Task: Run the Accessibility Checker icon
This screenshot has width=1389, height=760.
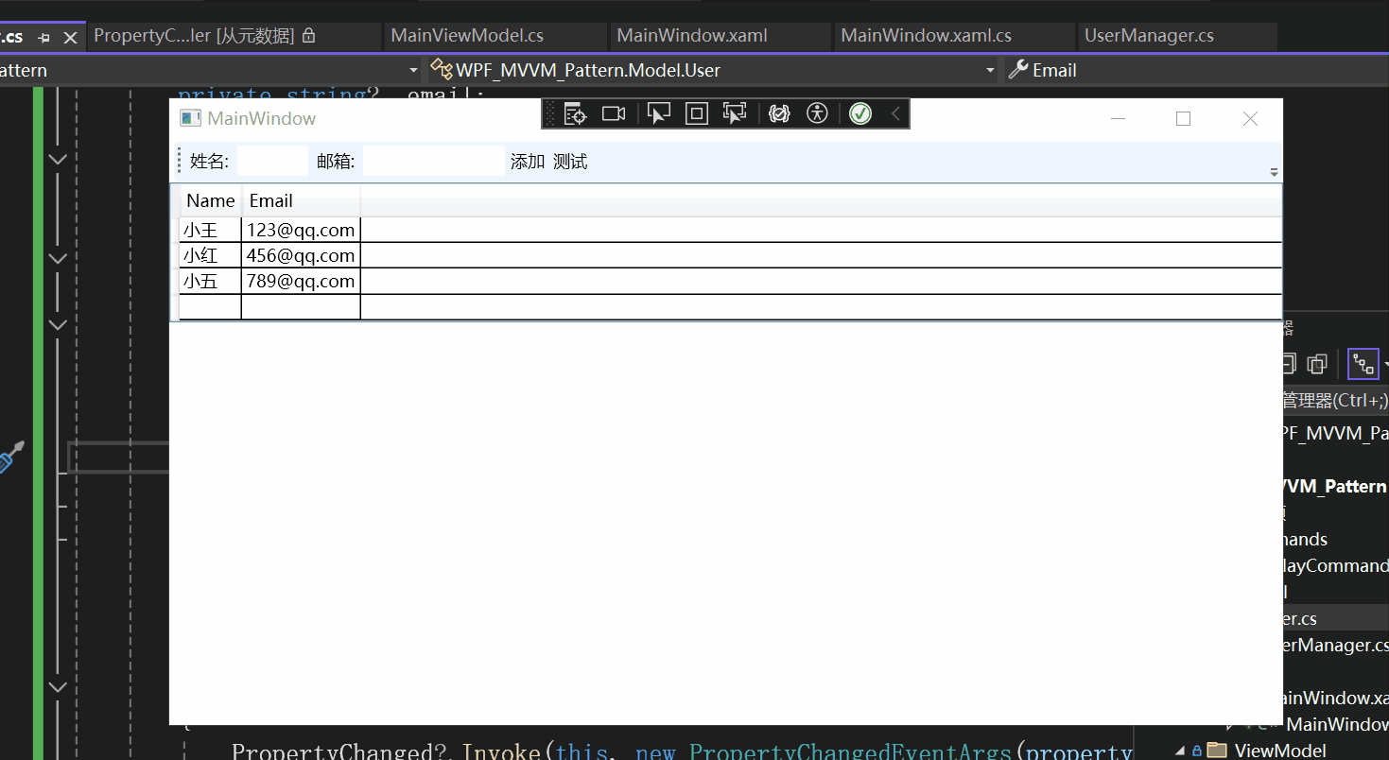Action: (x=817, y=112)
